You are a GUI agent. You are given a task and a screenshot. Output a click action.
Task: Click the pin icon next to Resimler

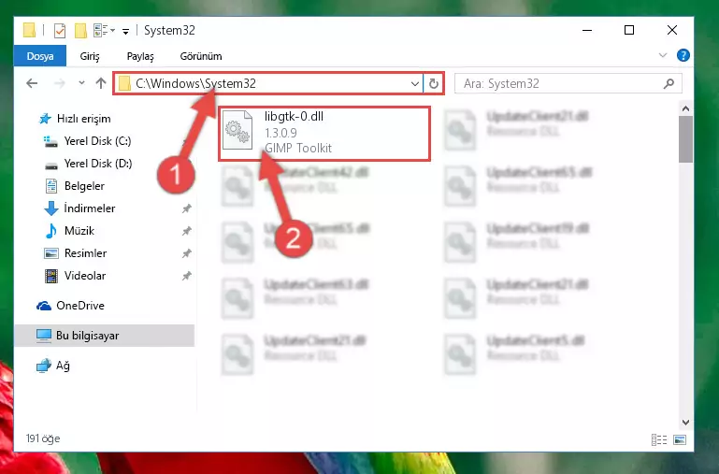pos(187,253)
